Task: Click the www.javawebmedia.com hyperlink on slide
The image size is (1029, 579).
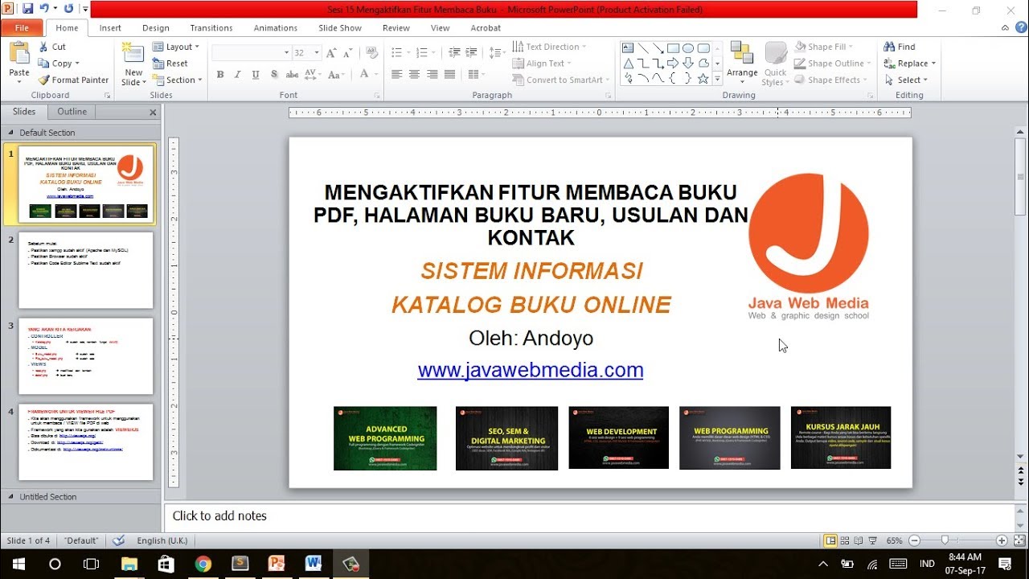Action: (531, 370)
